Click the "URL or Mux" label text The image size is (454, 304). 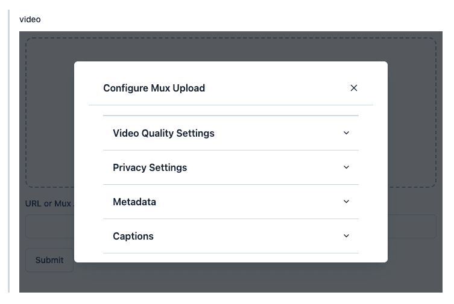tap(48, 203)
